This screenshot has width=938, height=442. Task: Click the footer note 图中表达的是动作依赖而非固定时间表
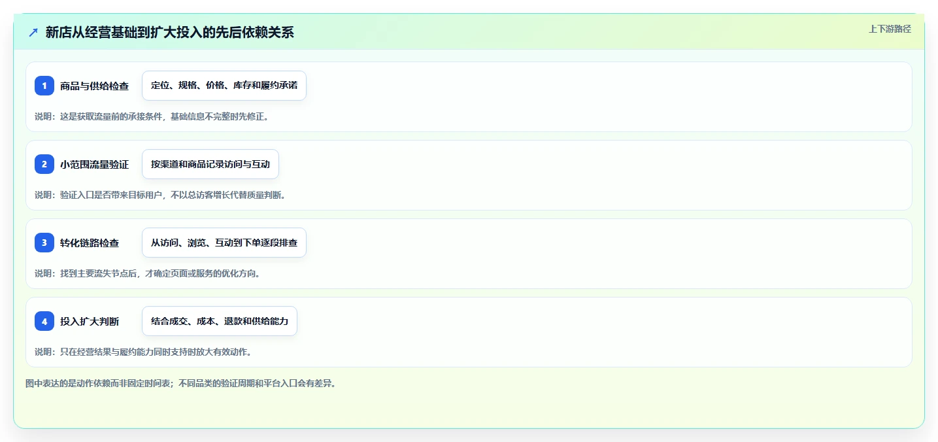pyautogui.click(x=180, y=383)
